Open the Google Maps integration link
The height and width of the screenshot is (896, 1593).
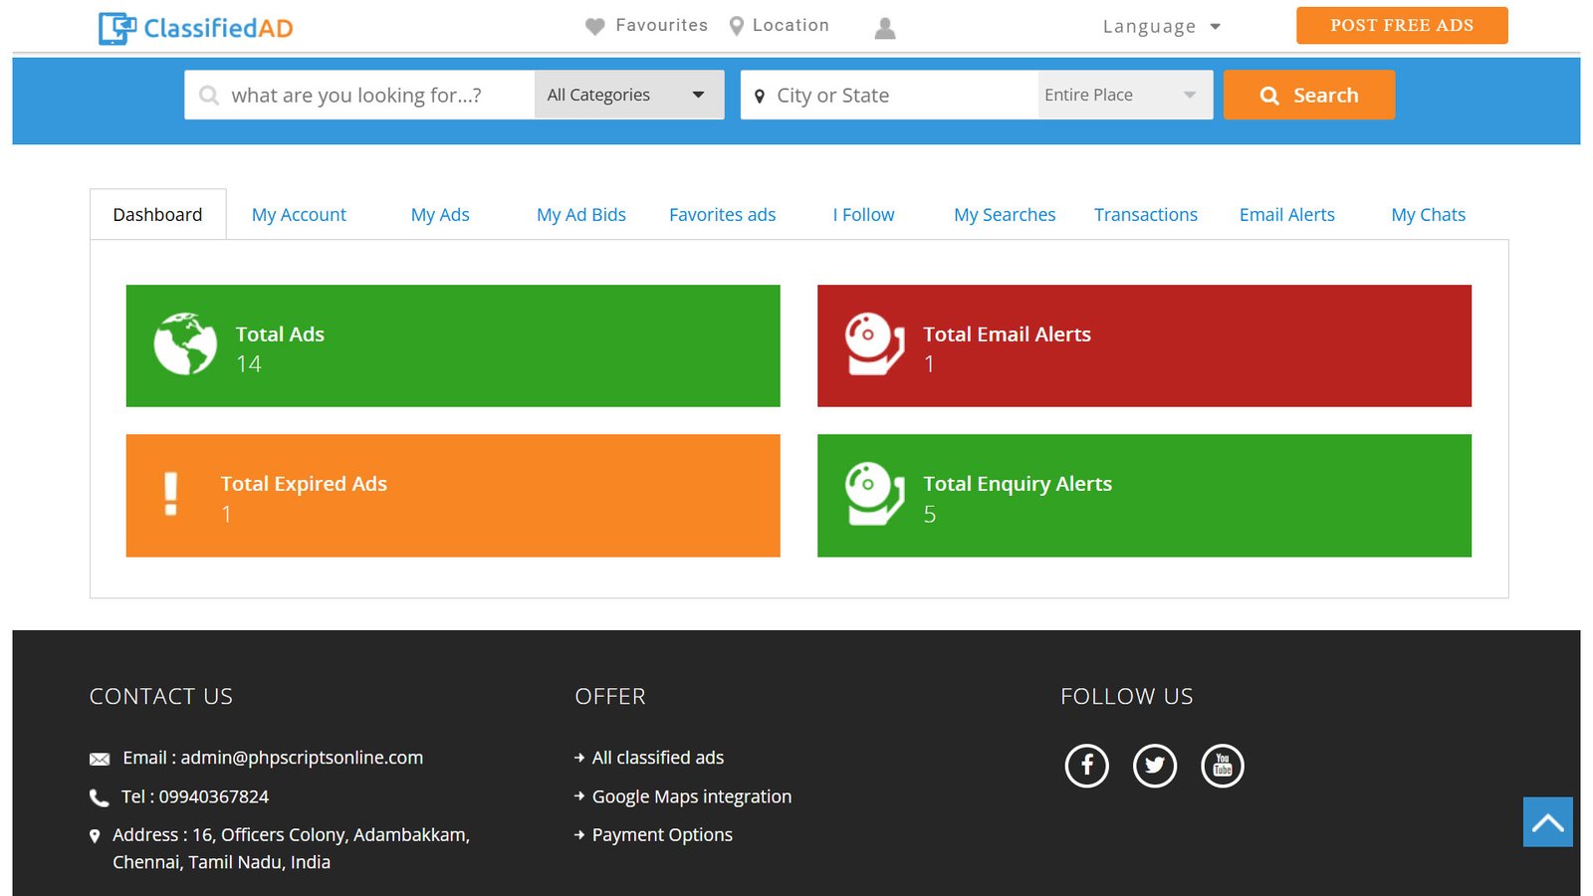[x=692, y=796]
